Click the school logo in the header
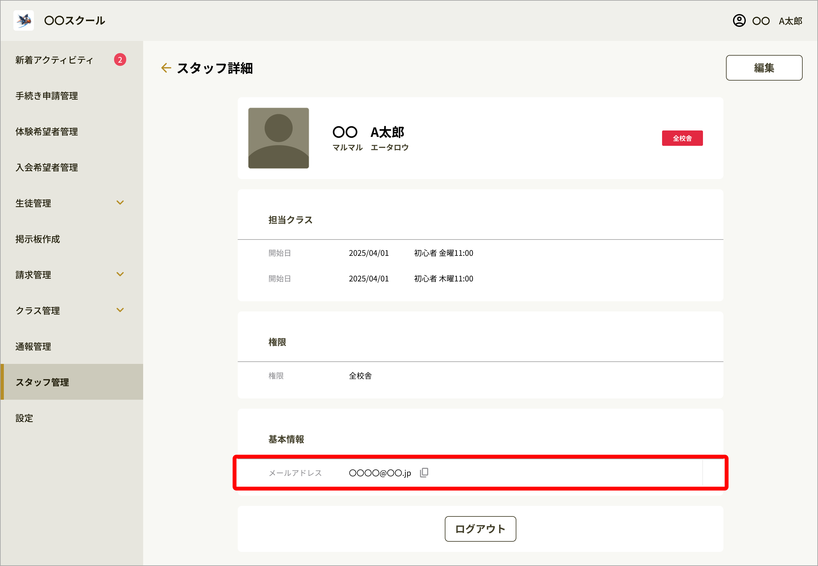Image resolution: width=818 pixels, height=566 pixels. point(24,20)
